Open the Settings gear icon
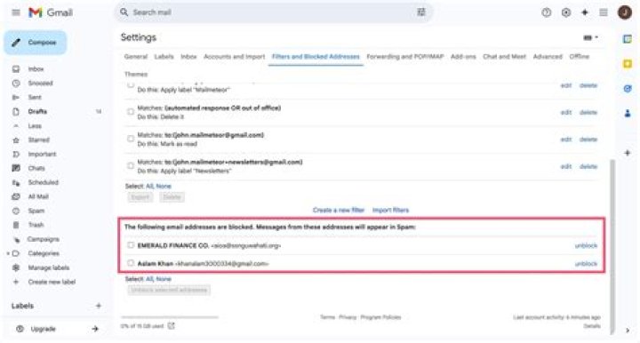The image size is (640, 343). click(565, 12)
